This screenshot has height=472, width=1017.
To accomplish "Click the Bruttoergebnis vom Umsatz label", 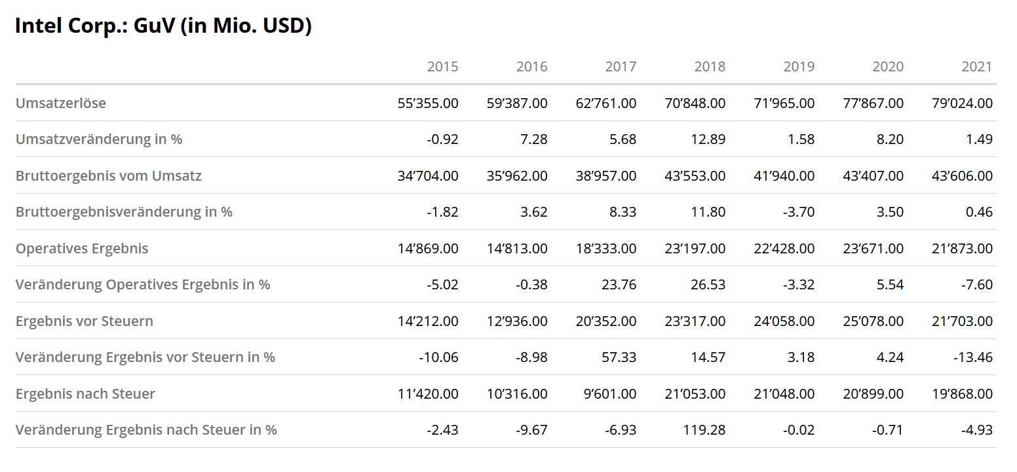I will pos(109,175).
